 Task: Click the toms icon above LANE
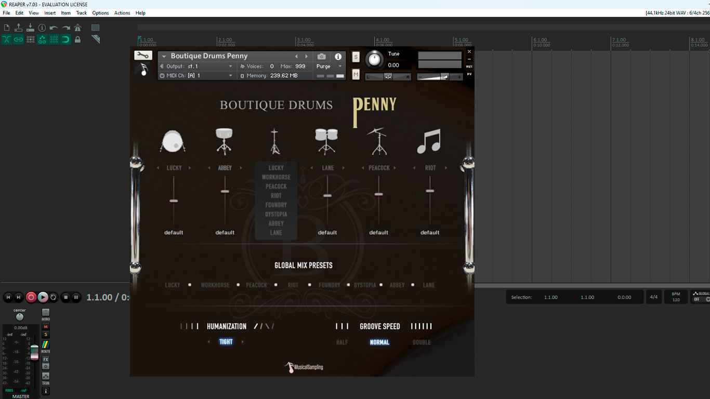click(326, 141)
